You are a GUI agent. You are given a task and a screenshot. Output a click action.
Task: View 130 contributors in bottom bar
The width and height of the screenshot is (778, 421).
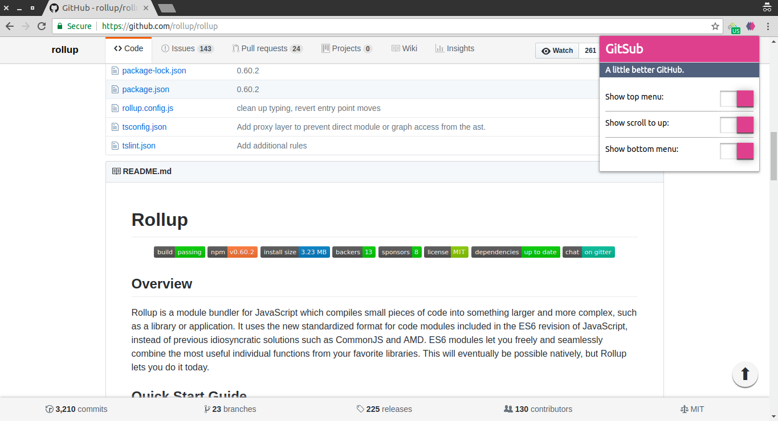pos(538,409)
